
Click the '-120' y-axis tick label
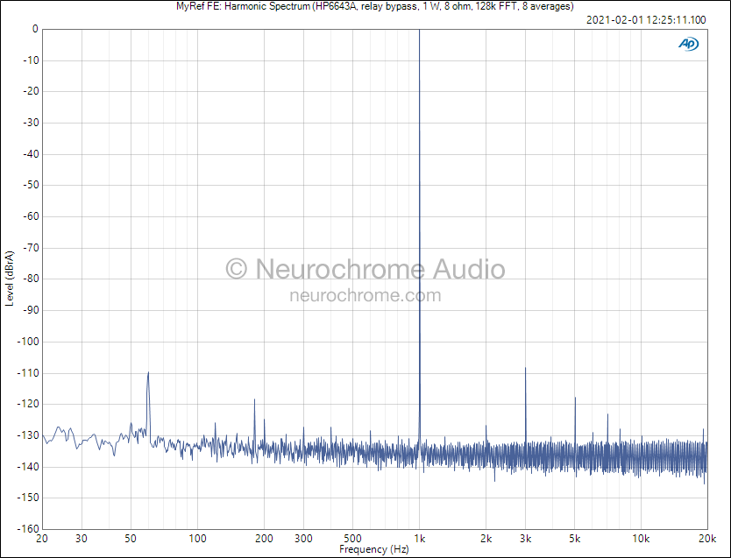29,404
